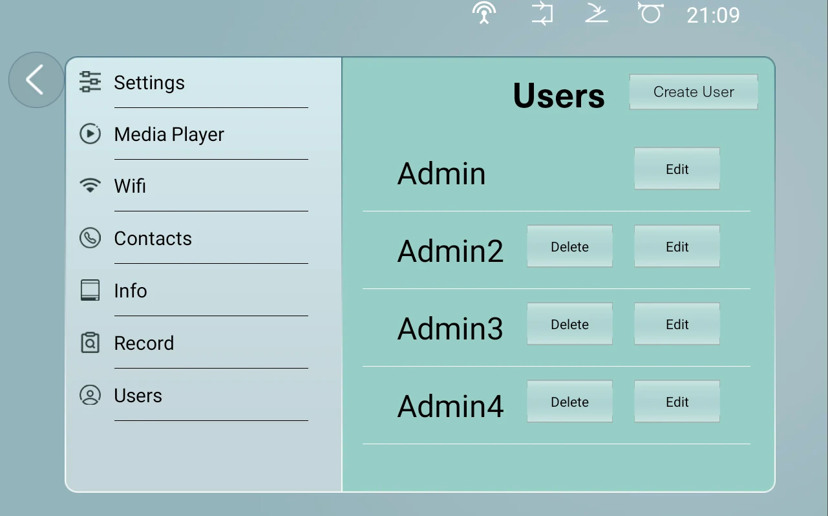The height and width of the screenshot is (516, 828).
Task: Tap the antenna broadcast status icon
Action: [x=484, y=14]
